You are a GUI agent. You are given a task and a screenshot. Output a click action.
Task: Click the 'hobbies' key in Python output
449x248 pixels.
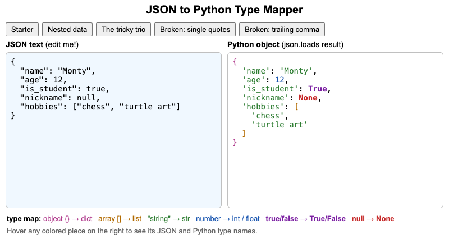click(263, 107)
